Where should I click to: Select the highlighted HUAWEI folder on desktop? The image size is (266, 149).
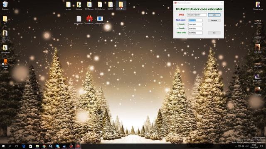[x=121, y=5]
